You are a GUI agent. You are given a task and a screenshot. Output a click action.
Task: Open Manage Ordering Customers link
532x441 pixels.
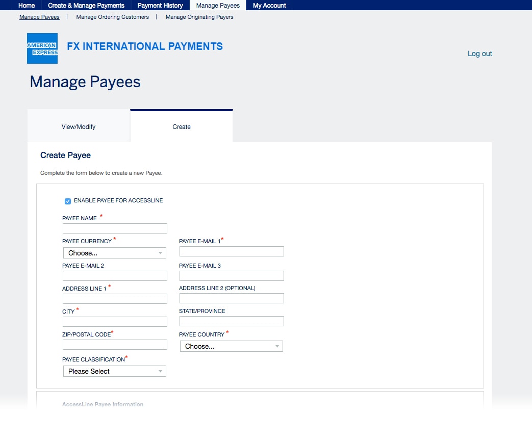tap(112, 17)
